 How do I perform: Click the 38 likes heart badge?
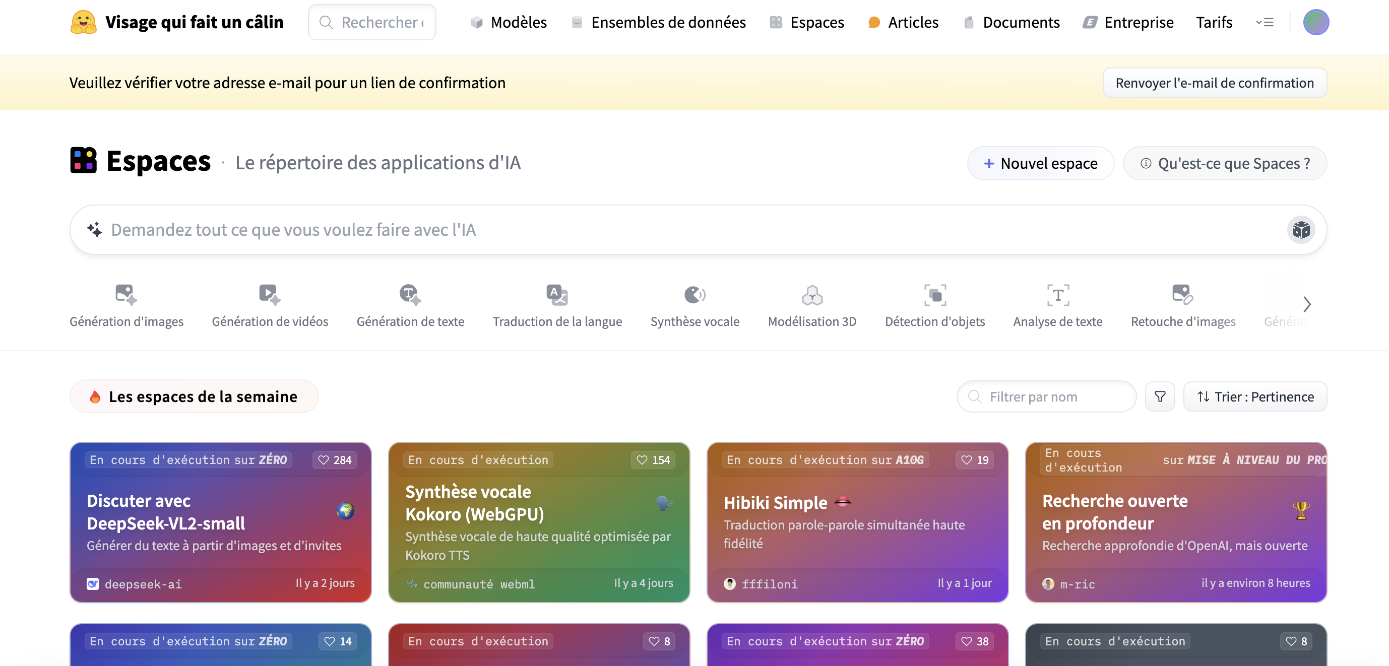(x=974, y=641)
